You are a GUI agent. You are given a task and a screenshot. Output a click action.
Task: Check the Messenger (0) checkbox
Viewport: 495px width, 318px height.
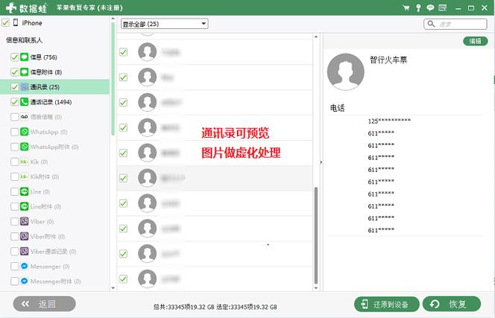14,267
